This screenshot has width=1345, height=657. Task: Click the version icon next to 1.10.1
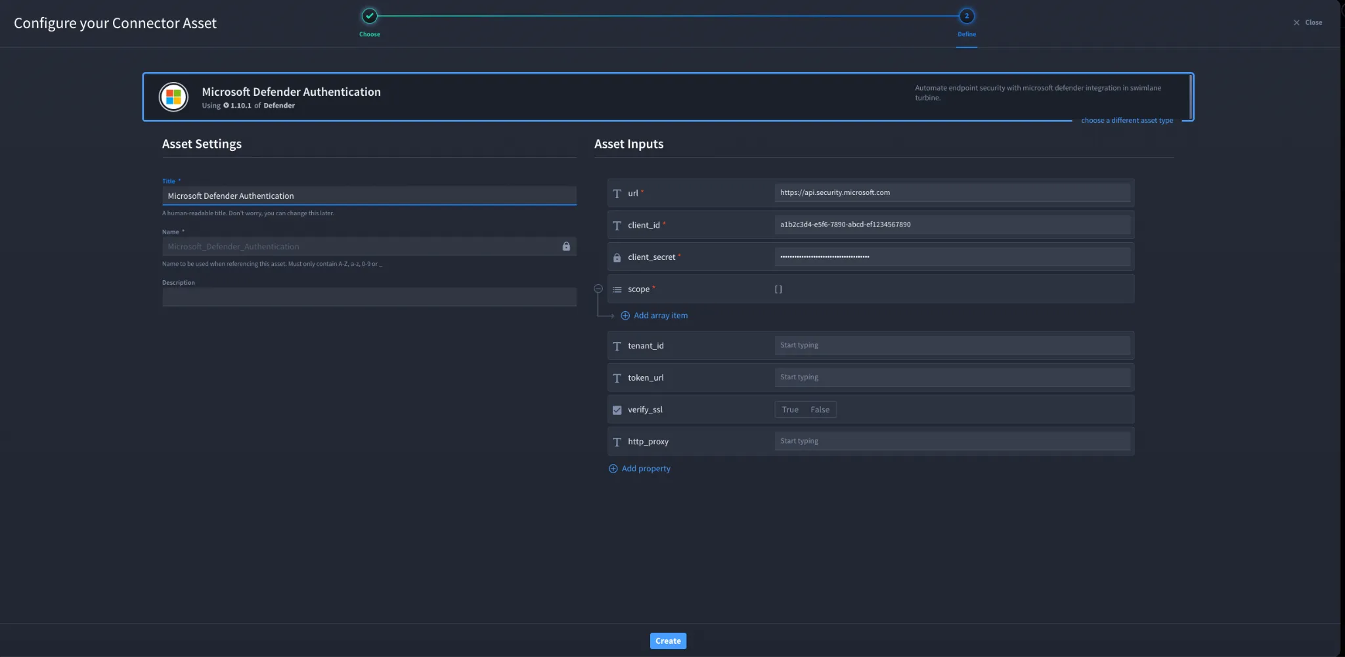[x=226, y=106]
